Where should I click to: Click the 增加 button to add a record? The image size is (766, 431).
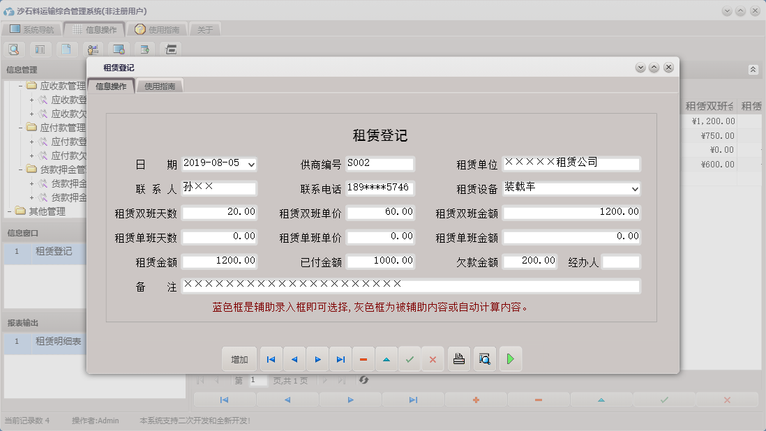(239, 358)
